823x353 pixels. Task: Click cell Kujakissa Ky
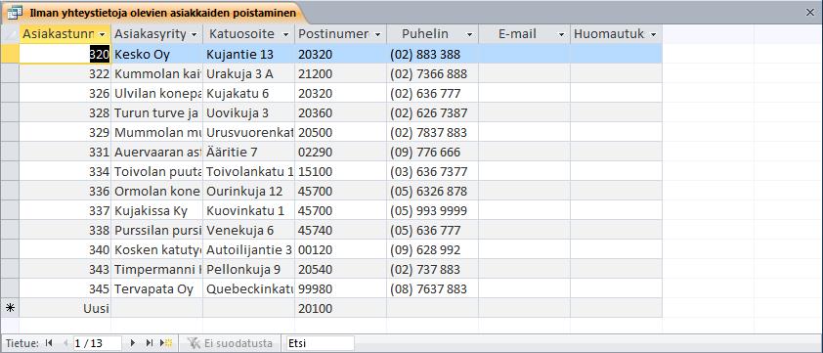(157, 210)
